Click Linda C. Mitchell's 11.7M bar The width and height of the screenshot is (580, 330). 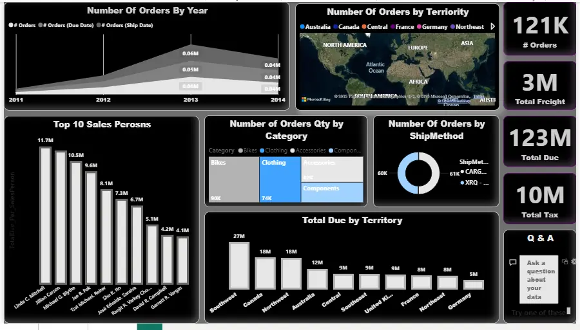46,215
